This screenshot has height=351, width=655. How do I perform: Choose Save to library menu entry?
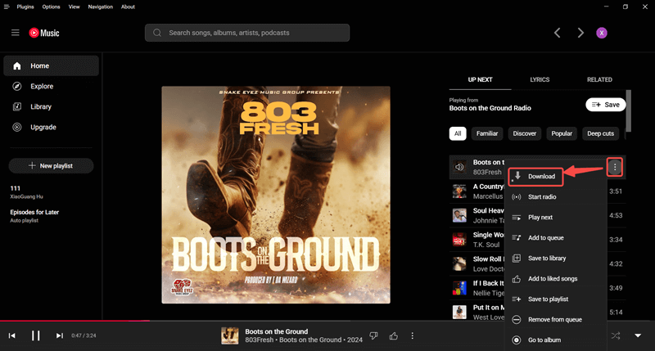pyautogui.click(x=556, y=259)
